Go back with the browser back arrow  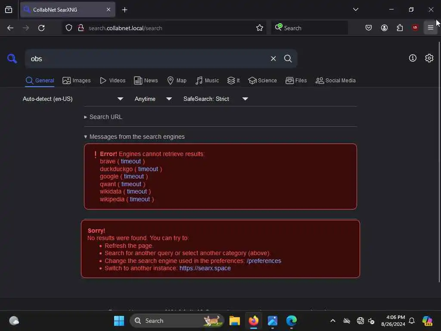coord(10,28)
